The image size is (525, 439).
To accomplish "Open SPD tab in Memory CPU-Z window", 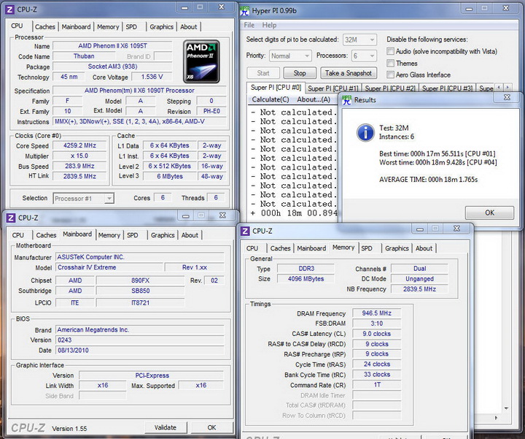I will click(367, 248).
